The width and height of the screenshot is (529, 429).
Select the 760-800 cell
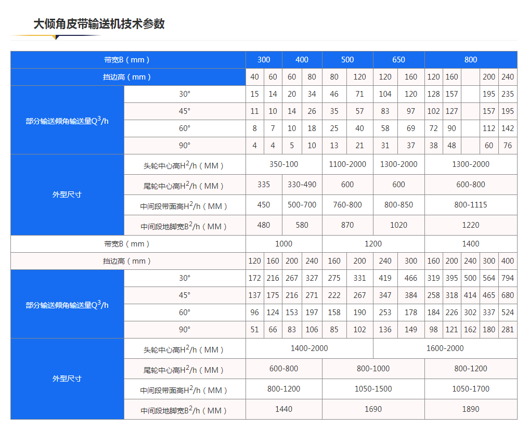click(347, 205)
